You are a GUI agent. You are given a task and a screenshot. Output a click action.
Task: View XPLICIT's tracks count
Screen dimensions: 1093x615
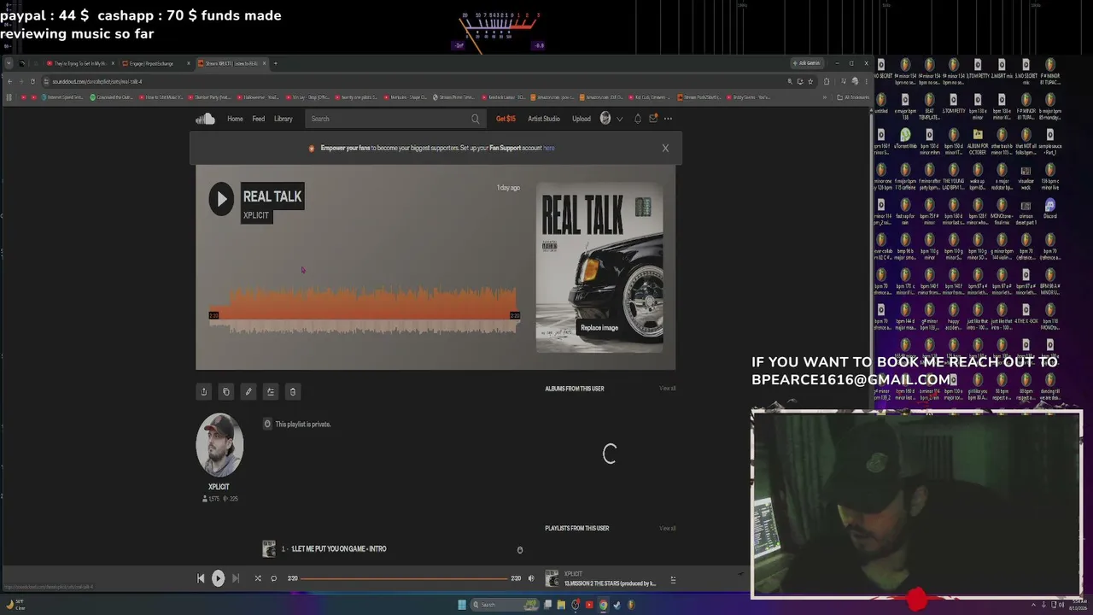[231, 499]
